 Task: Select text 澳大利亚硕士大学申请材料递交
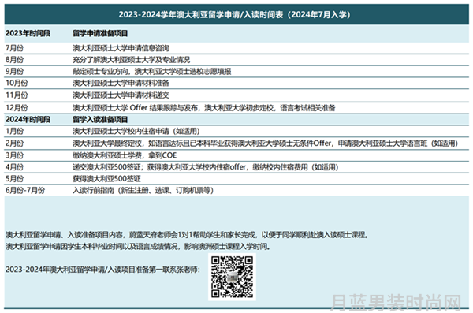coord(121,95)
